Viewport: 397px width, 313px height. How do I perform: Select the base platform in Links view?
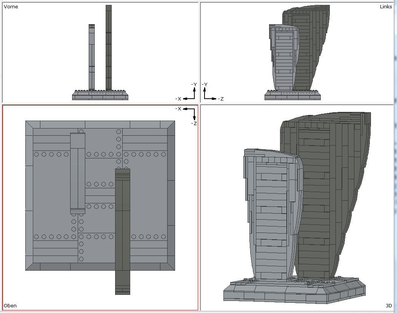[292, 95]
